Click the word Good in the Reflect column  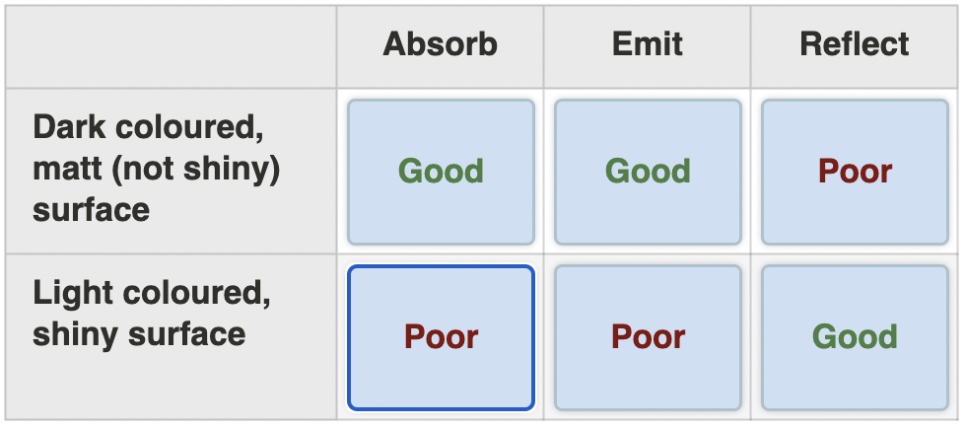pos(855,337)
